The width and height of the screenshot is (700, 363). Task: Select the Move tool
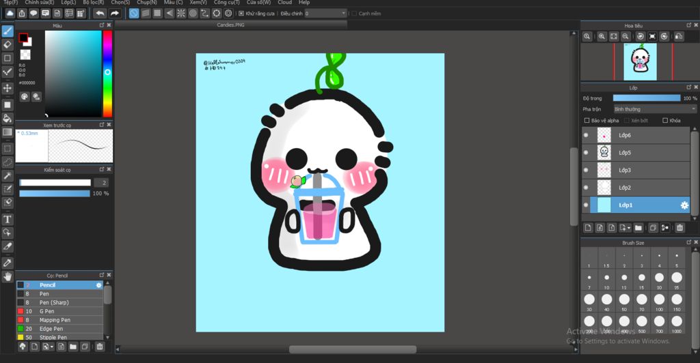coord(8,88)
